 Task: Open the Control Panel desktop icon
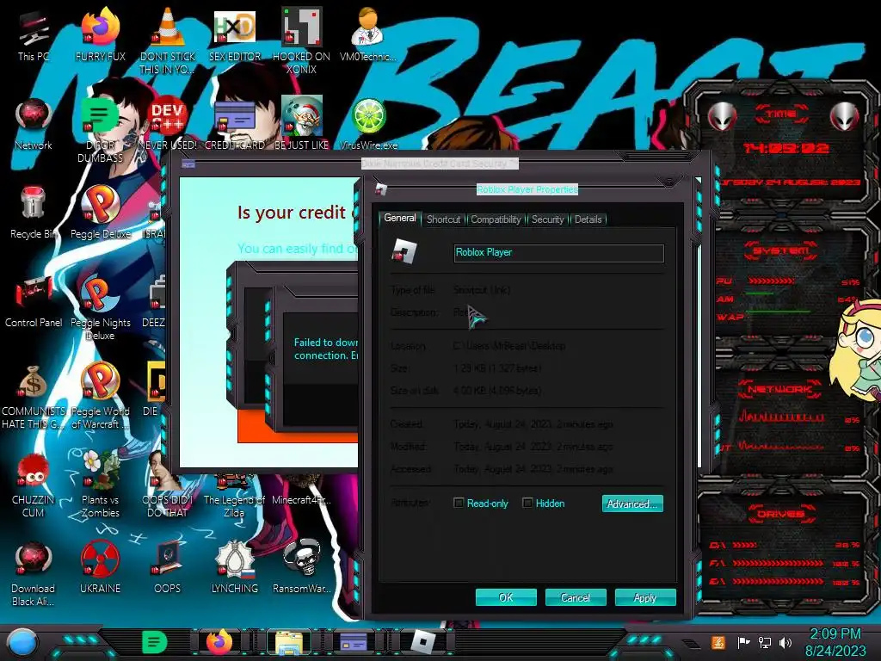click(34, 301)
